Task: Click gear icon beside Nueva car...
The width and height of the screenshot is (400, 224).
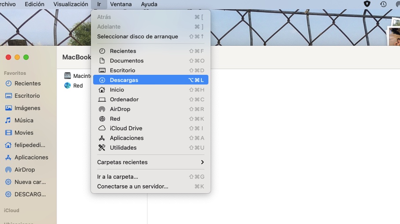Action: pyautogui.click(x=8, y=182)
